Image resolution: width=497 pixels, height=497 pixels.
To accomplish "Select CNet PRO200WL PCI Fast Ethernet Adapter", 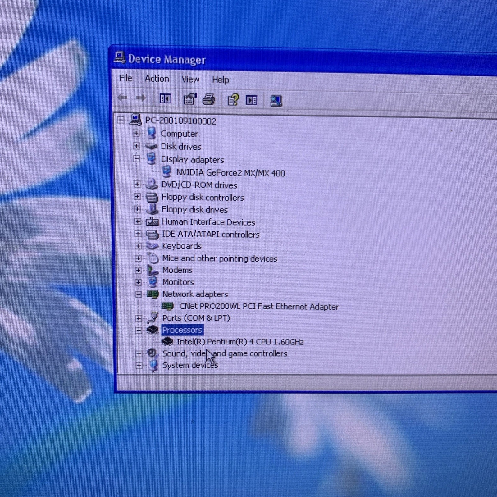I will point(259,307).
